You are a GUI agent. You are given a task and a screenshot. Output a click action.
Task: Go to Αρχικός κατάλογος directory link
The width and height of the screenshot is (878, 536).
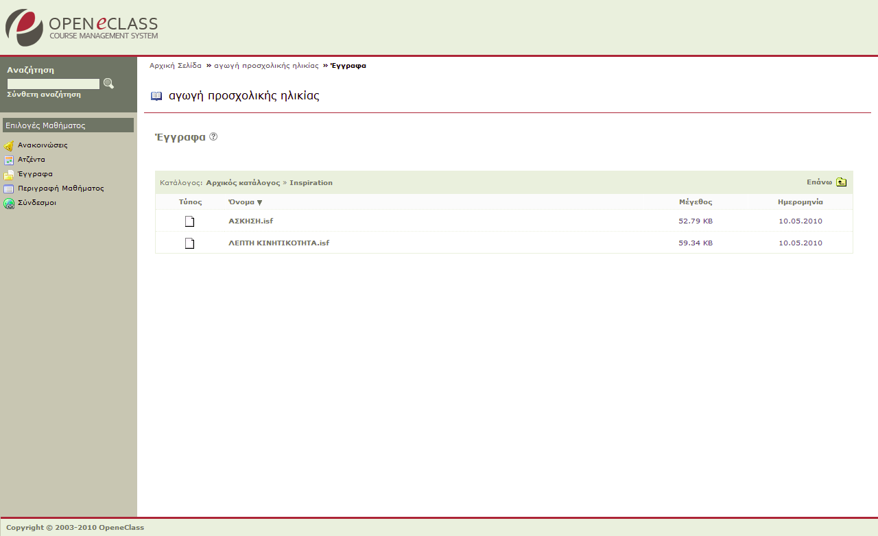click(243, 183)
